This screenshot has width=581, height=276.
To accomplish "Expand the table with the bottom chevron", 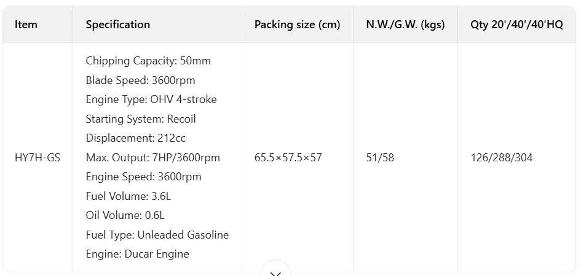I will 275,272.
